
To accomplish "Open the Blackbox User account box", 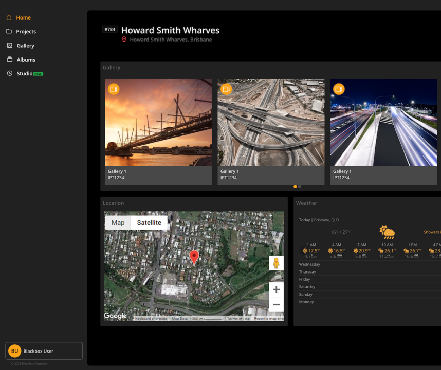I will pyautogui.click(x=44, y=351).
